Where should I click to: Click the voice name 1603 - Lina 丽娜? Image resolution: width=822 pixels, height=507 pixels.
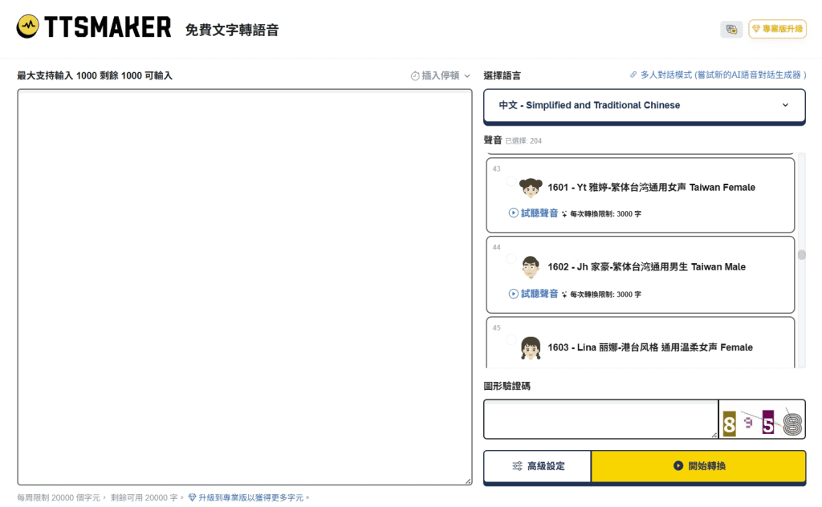[650, 347]
